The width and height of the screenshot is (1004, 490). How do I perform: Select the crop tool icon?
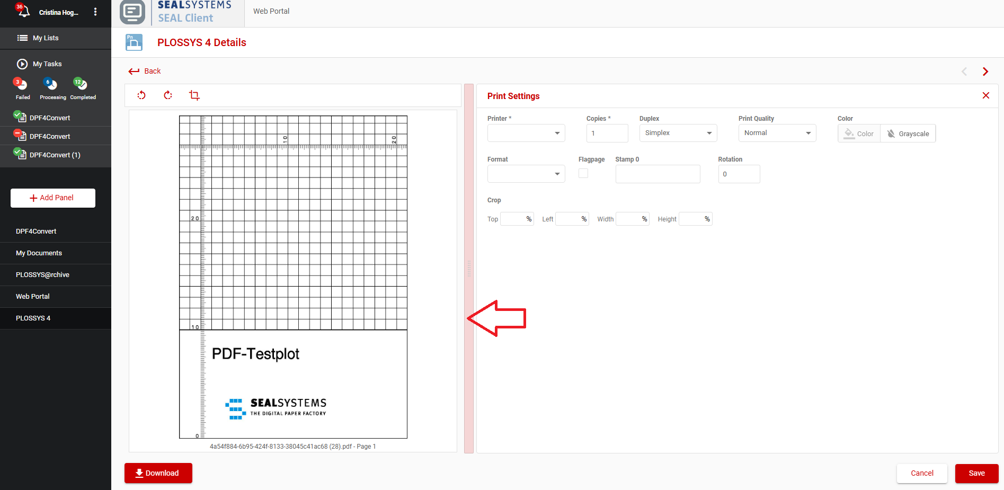pos(194,95)
